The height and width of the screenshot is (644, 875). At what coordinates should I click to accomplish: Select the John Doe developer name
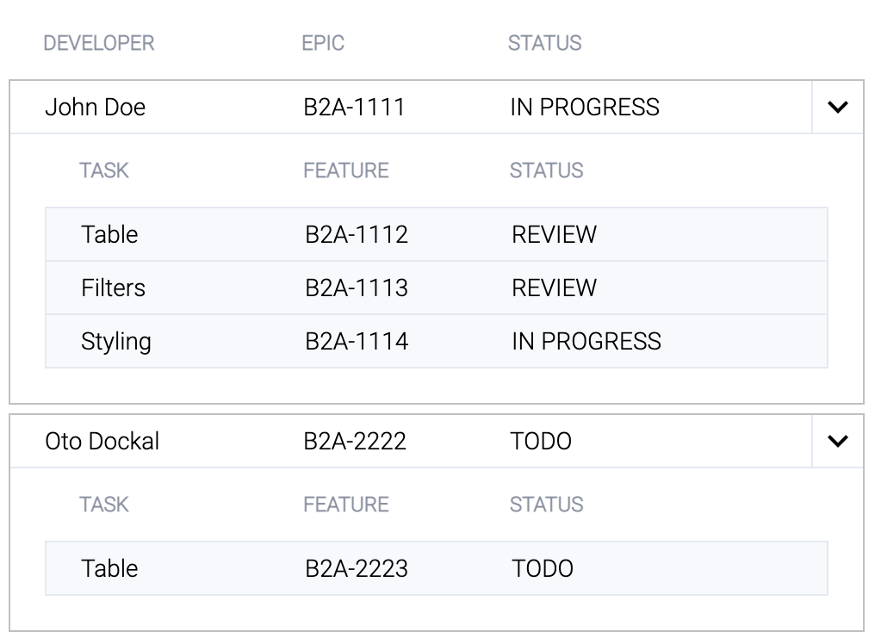tap(96, 107)
